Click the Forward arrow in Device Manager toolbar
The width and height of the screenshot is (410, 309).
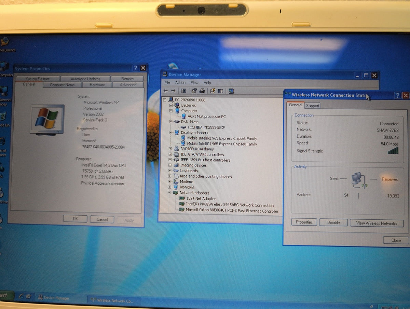173,91
